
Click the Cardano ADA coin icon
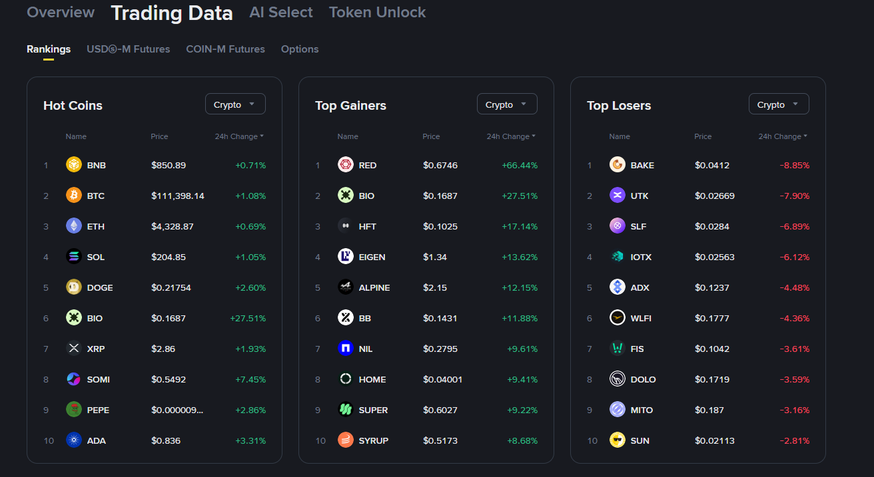[74, 440]
